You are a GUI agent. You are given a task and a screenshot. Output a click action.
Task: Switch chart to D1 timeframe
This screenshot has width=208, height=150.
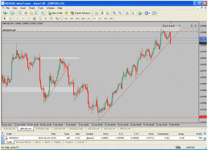click(100, 19)
